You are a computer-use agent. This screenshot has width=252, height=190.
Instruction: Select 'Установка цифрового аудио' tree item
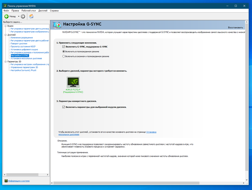[24, 49]
